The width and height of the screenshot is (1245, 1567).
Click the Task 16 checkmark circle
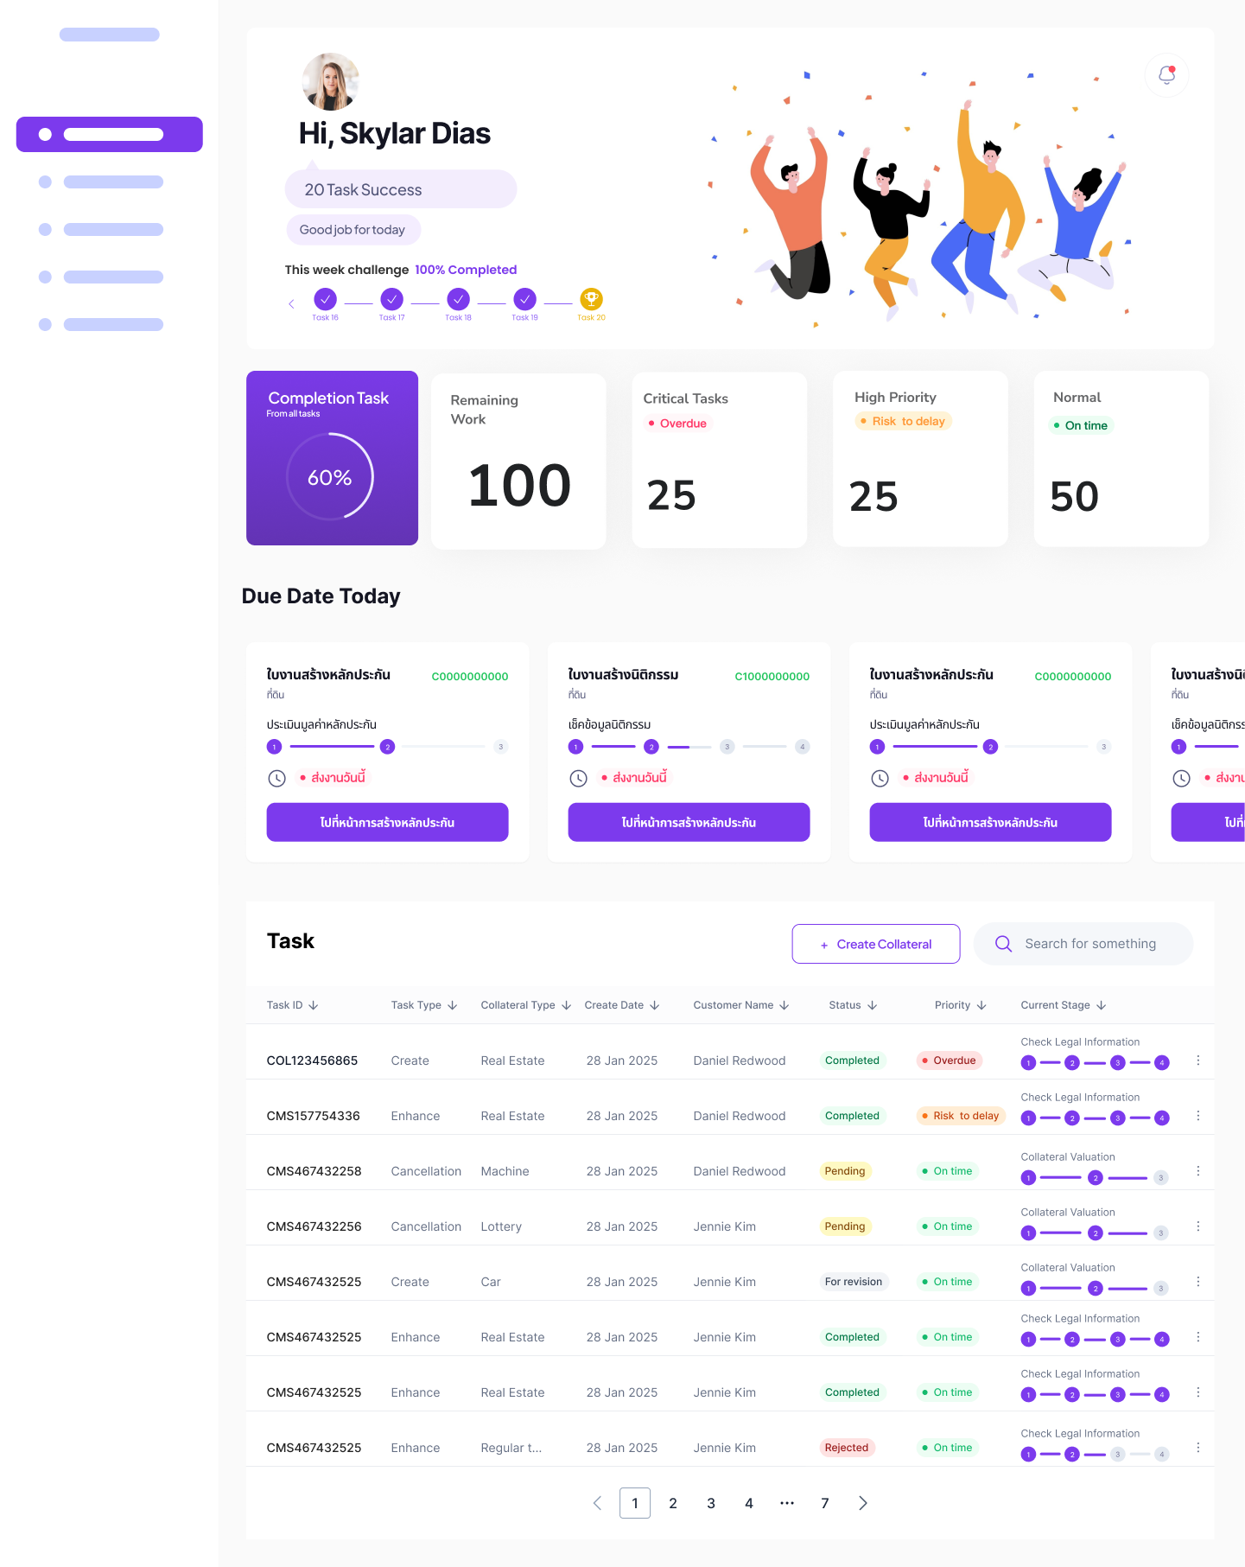(326, 299)
